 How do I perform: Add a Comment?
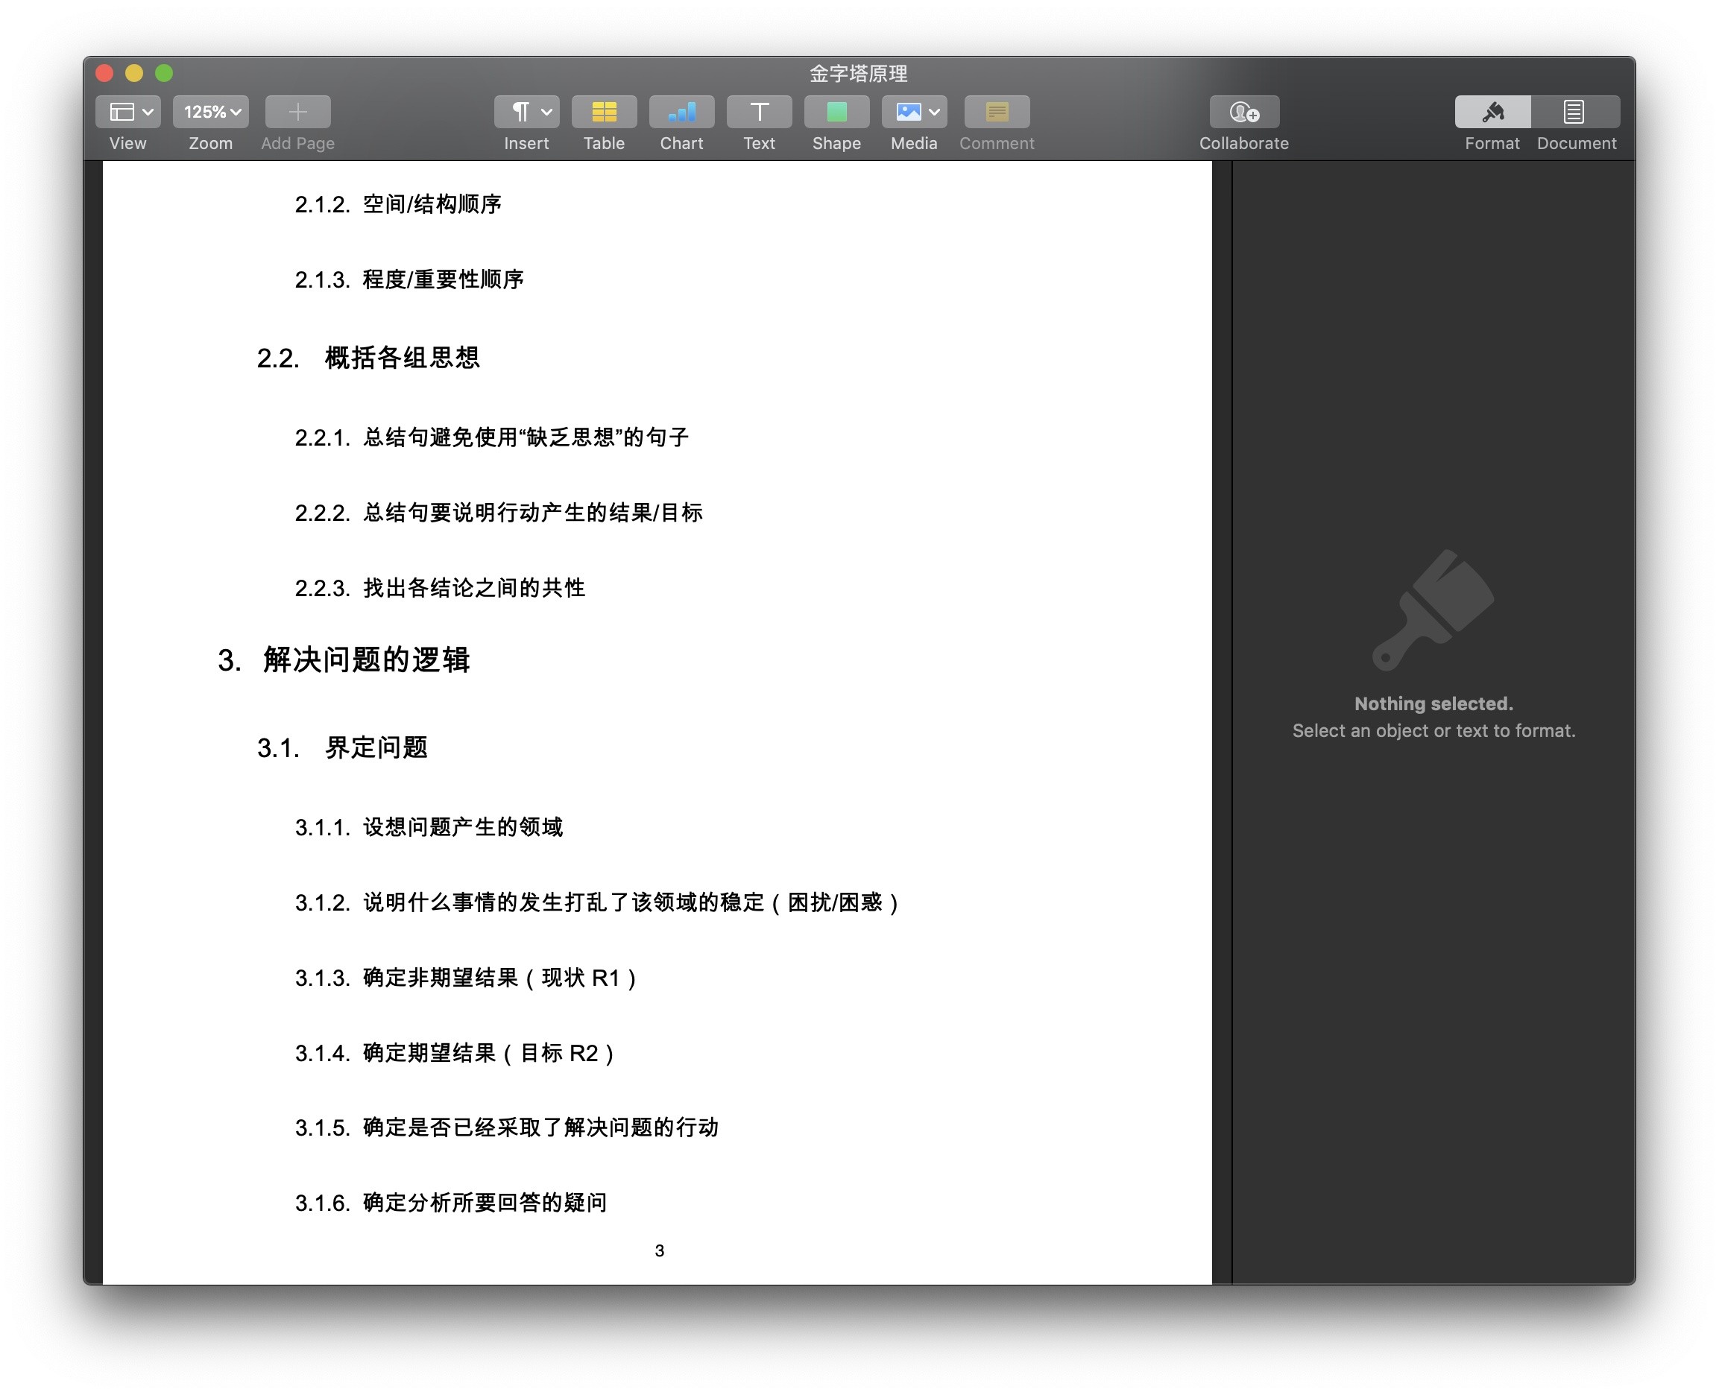996,112
